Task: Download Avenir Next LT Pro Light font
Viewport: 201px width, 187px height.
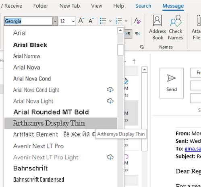Action: (110, 157)
